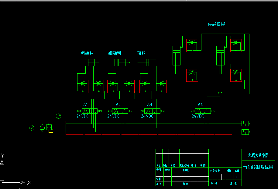278x189 pixels.
Task: Select the upper exhaust silencer symbol
Action: point(246,124)
